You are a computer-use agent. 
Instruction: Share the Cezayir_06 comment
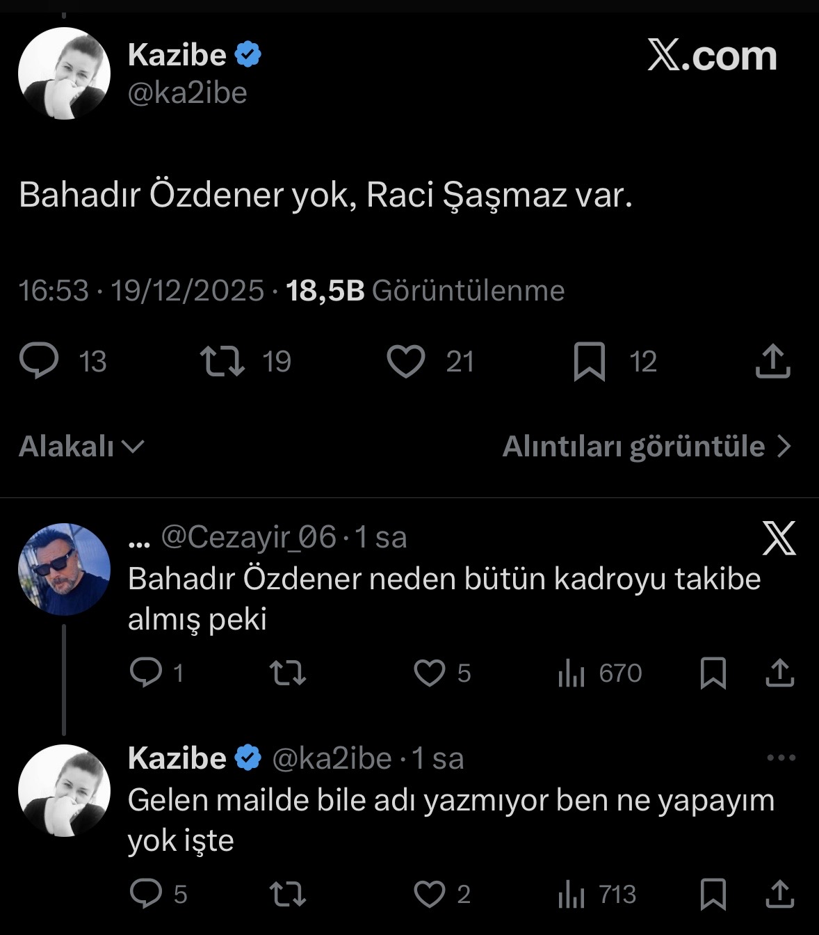click(x=779, y=673)
